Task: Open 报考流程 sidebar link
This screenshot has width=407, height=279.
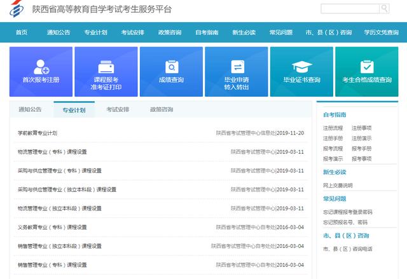Action: click(333, 149)
